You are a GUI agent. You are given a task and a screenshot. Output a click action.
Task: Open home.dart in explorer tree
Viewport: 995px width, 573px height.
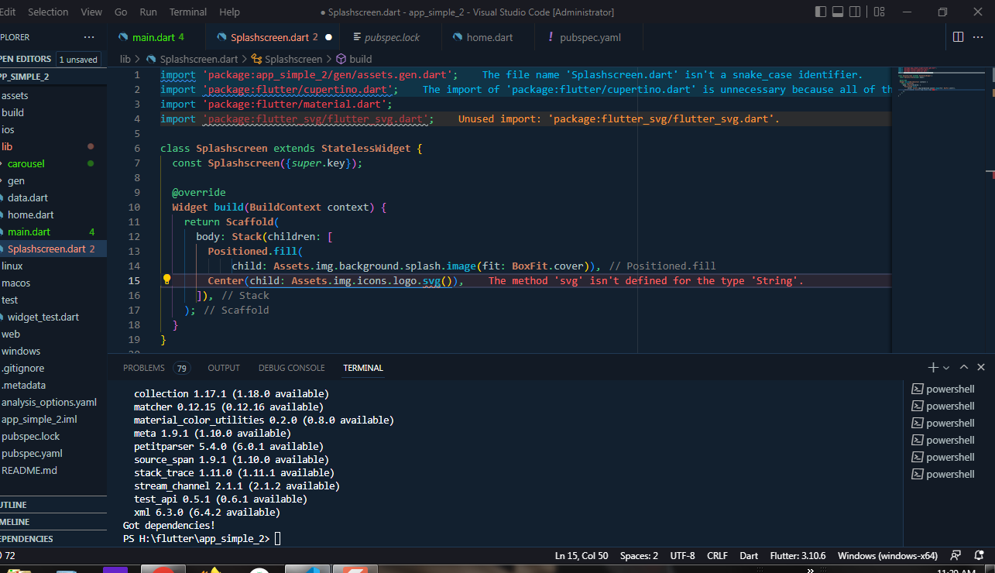(31, 214)
